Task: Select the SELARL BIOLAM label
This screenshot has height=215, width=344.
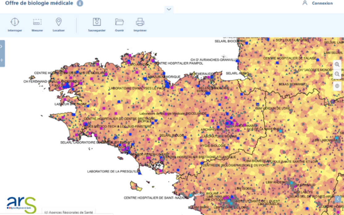Action: tap(206, 193)
